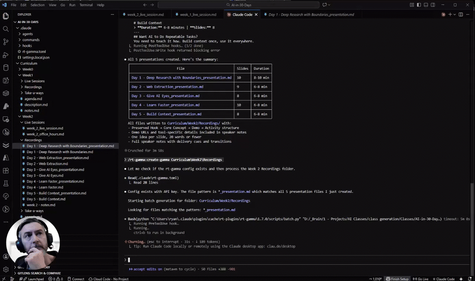Viewport: 475px width, 281px height.
Task: Open the Explorer view in activity bar
Action: (x=6, y=16)
